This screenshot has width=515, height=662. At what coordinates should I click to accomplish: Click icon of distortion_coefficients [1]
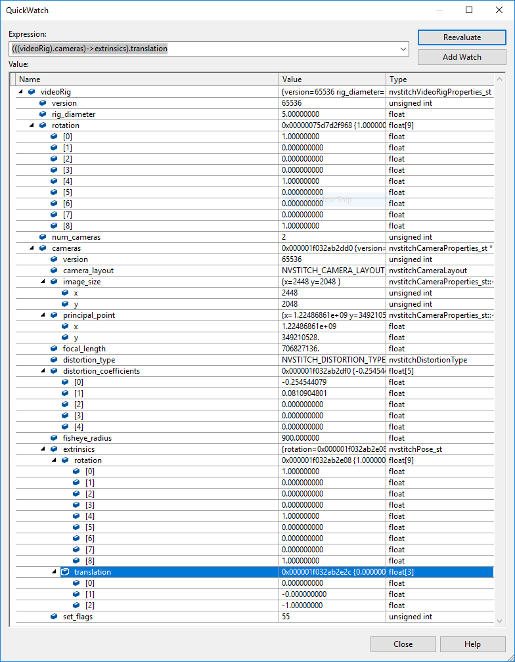tap(65, 393)
